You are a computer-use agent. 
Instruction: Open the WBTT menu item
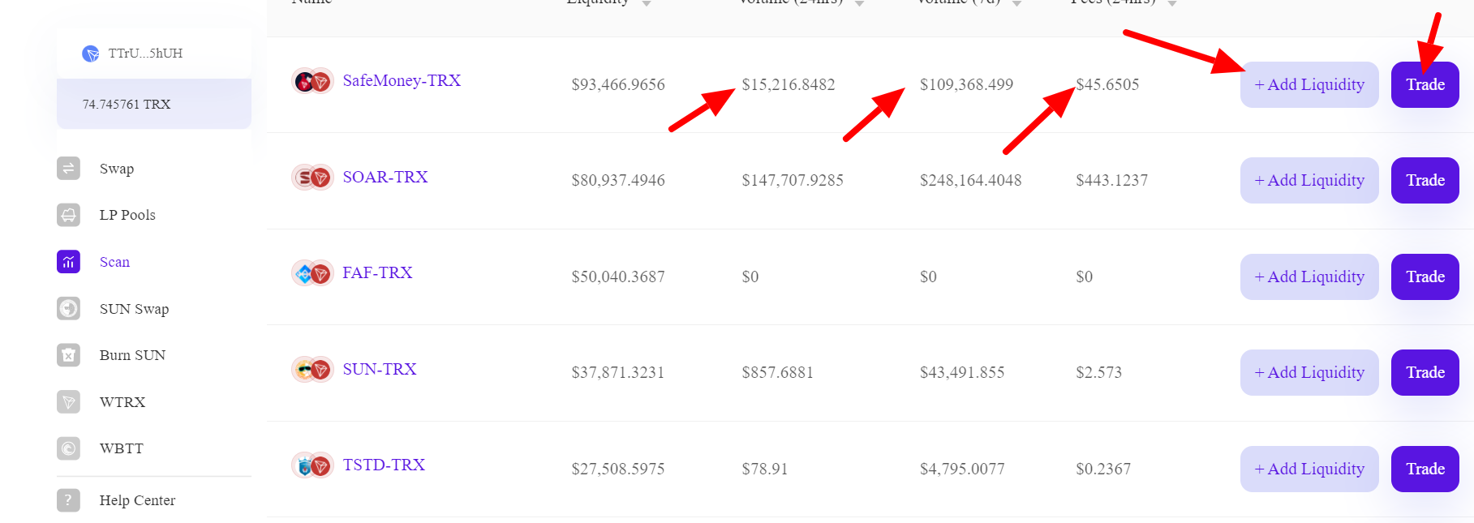[122, 448]
